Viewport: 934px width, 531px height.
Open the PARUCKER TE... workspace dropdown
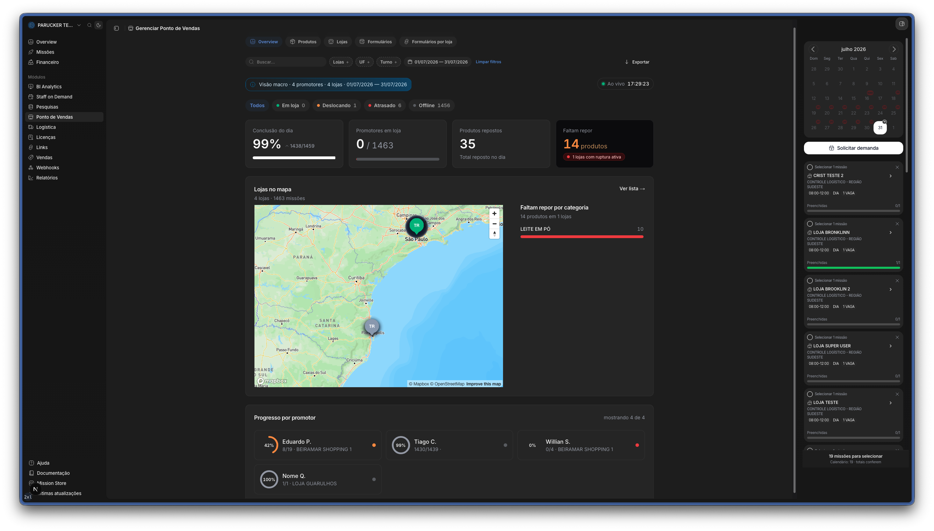[55, 25]
